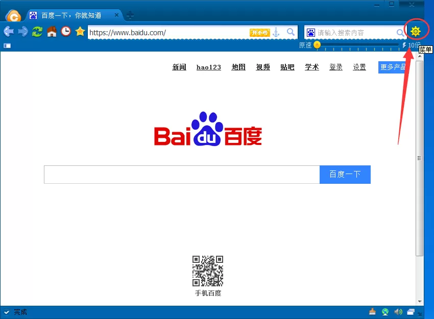
Task: Select the 百度一下，你就知道 tab
Action: [71, 15]
